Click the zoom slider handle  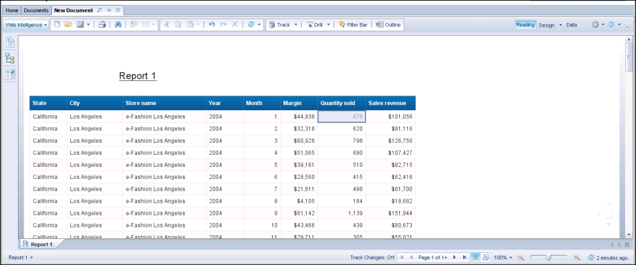coord(549,257)
